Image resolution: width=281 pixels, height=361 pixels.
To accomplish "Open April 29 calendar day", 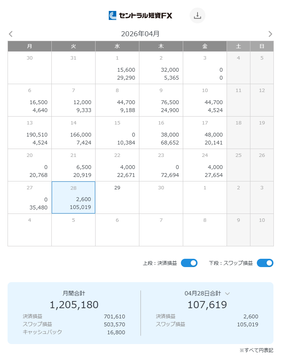I will point(117,197).
